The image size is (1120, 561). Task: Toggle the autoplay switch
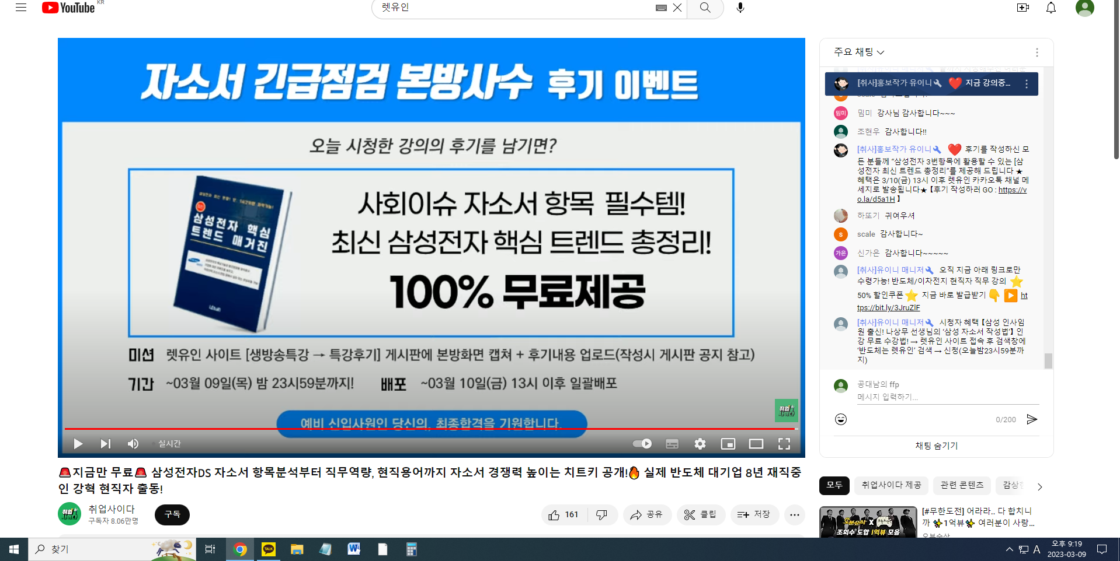pyautogui.click(x=642, y=444)
